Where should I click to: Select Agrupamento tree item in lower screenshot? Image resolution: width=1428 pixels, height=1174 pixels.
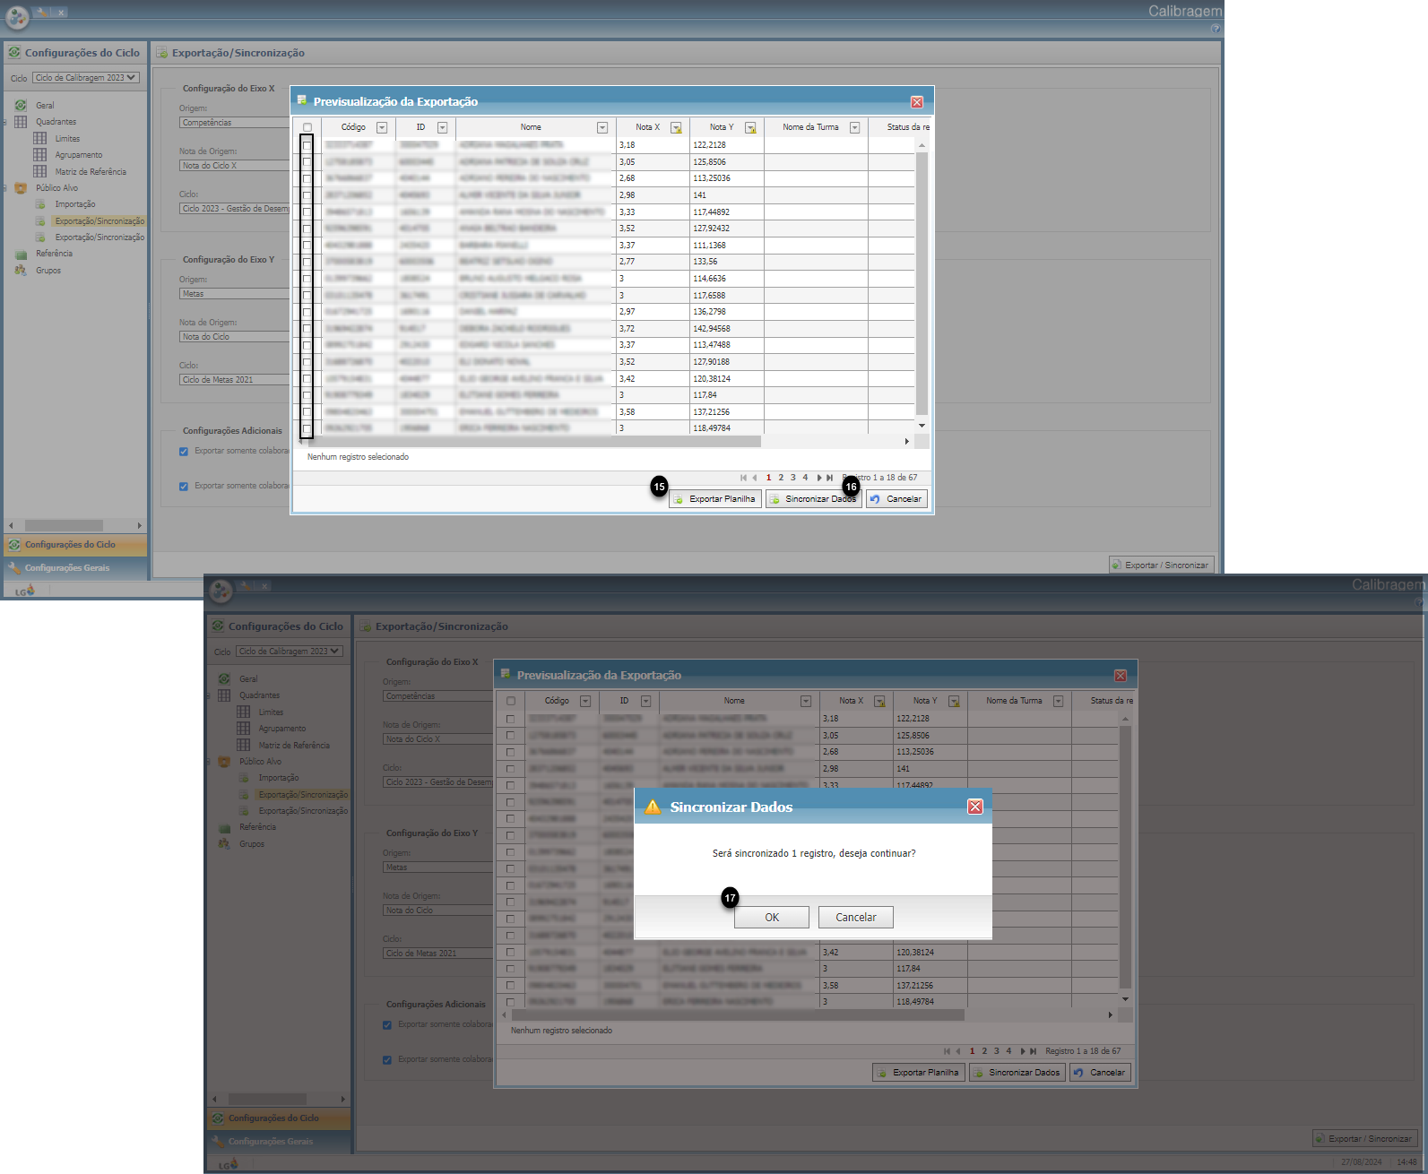pos(282,729)
